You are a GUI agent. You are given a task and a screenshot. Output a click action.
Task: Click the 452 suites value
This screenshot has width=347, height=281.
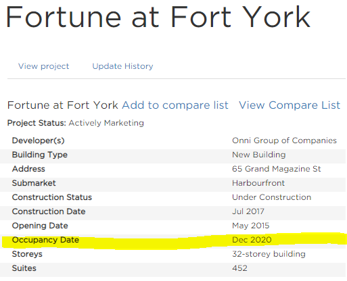(x=239, y=268)
